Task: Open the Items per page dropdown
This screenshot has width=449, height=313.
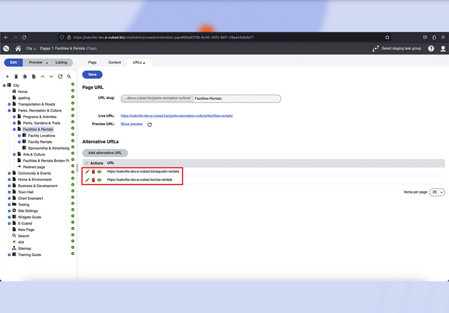Action: 437,192
